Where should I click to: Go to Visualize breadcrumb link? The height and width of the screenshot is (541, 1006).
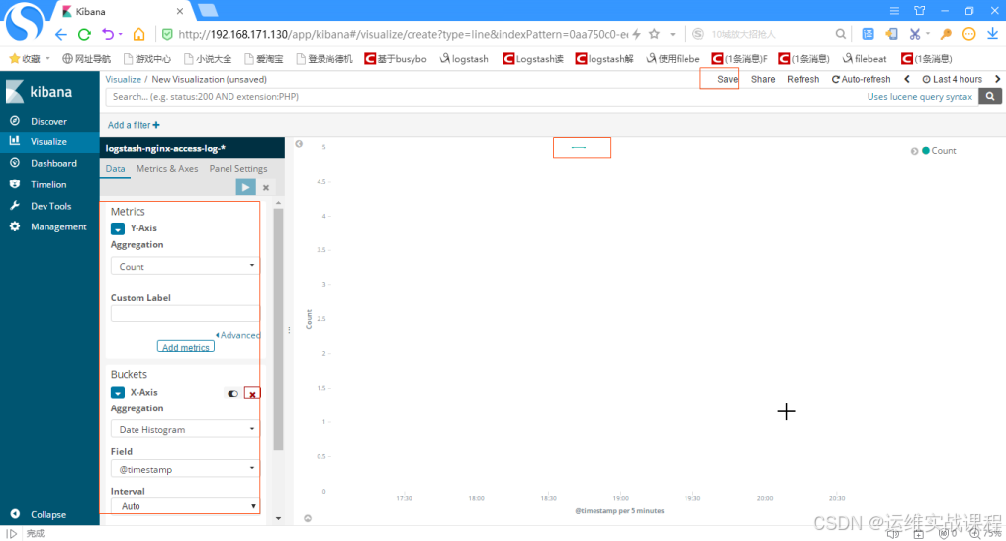(124, 79)
